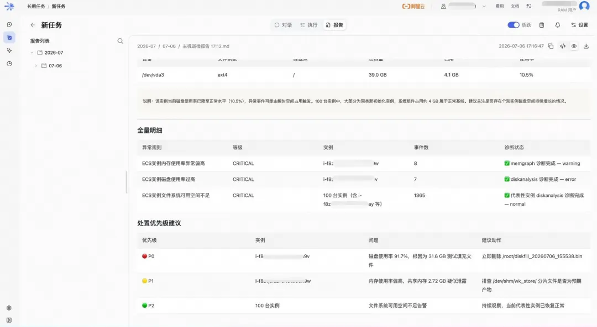Viewport: 597px width, 327px height.
Task: Search the report list with magnifier icon
Action: tap(120, 41)
